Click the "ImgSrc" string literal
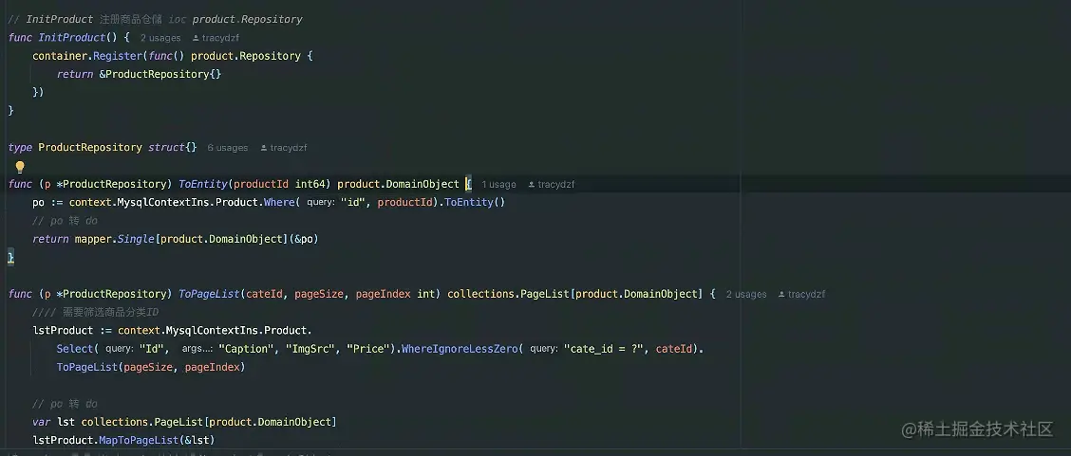Screen dimensions: 1071x456 (x=310, y=349)
